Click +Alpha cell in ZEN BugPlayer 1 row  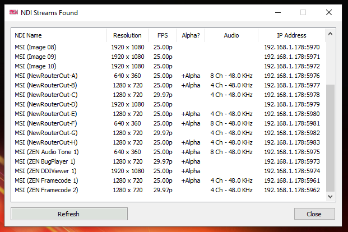pyautogui.click(x=191, y=161)
